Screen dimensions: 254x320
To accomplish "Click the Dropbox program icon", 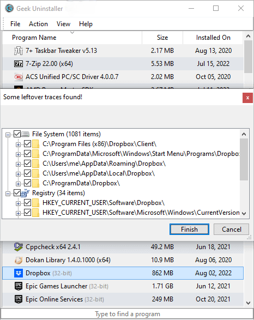I will [x=19, y=273].
